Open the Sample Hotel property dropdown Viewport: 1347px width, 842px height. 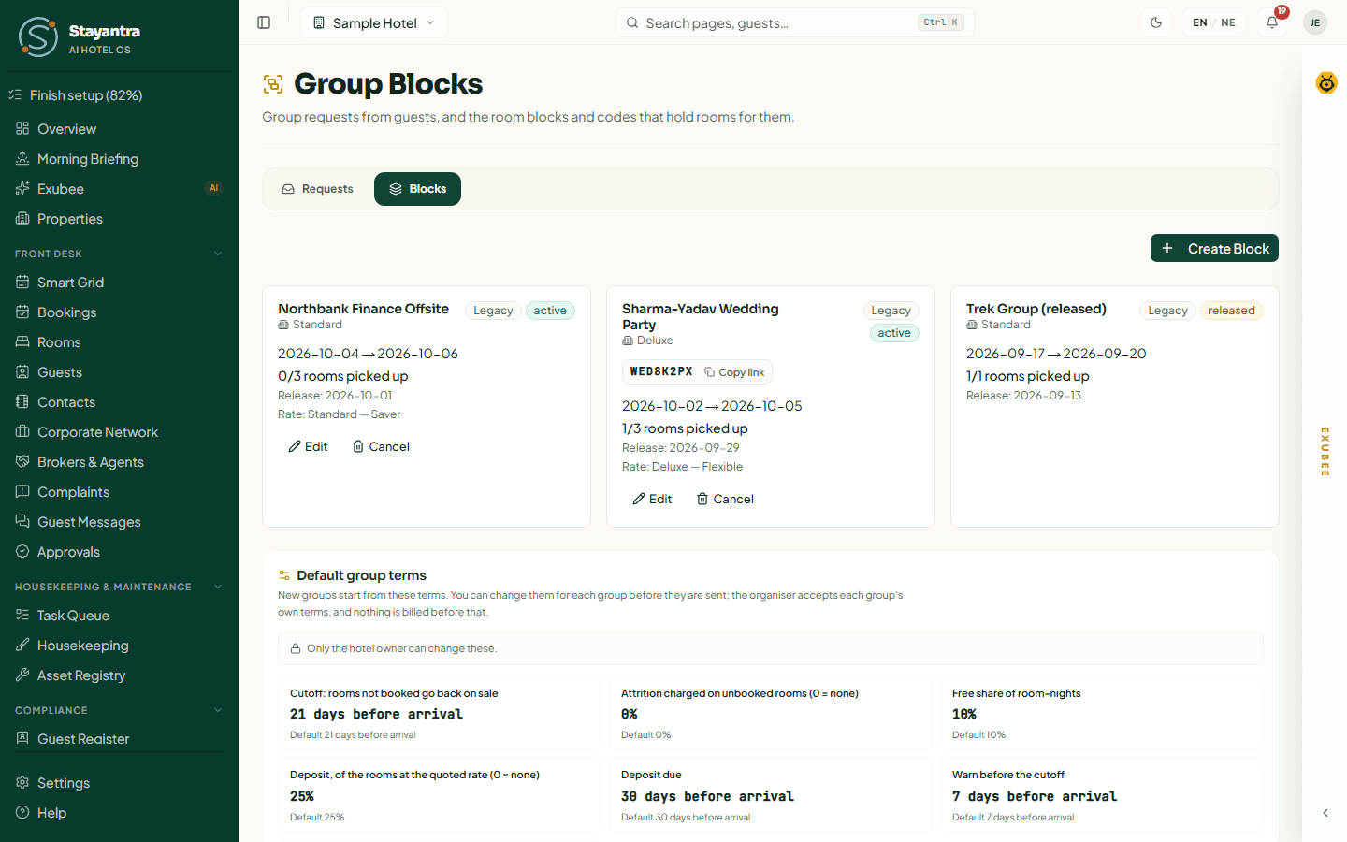(374, 22)
